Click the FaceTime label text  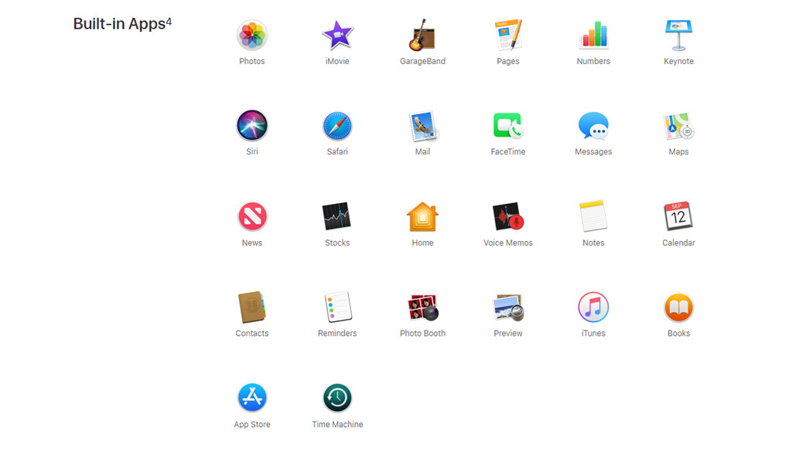click(x=508, y=151)
